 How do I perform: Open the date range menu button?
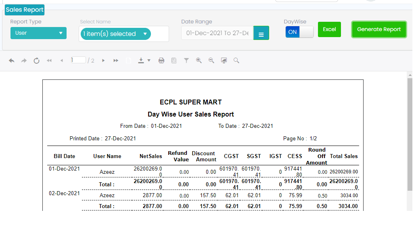[x=261, y=33]
